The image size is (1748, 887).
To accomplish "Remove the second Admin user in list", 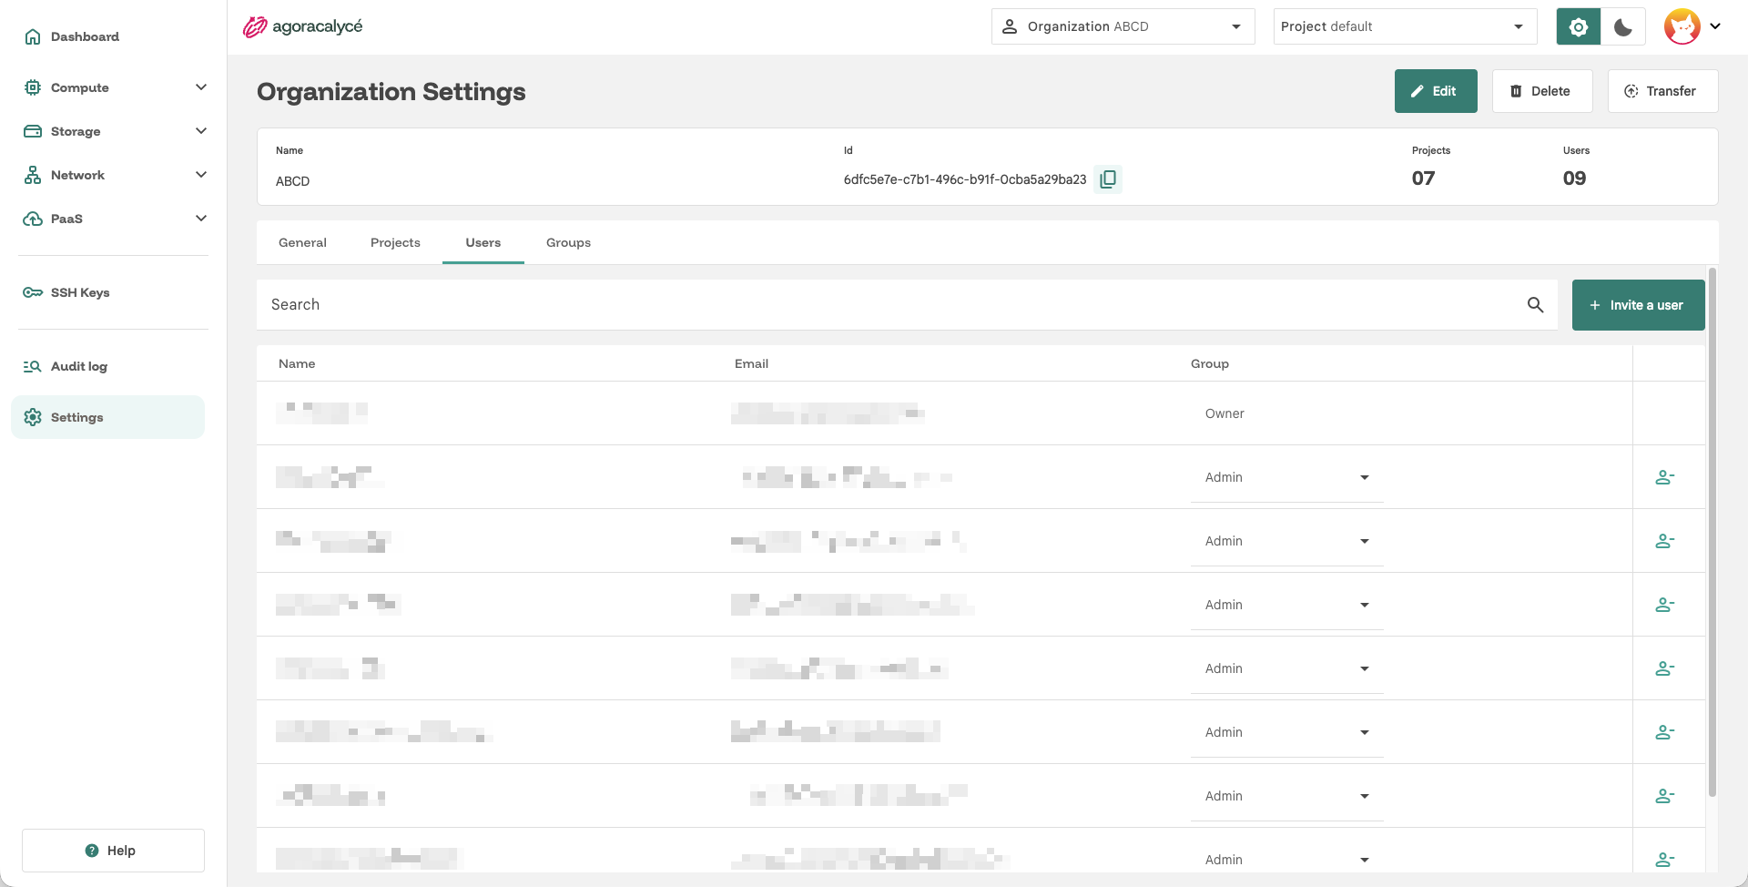I will [1664, 541].
